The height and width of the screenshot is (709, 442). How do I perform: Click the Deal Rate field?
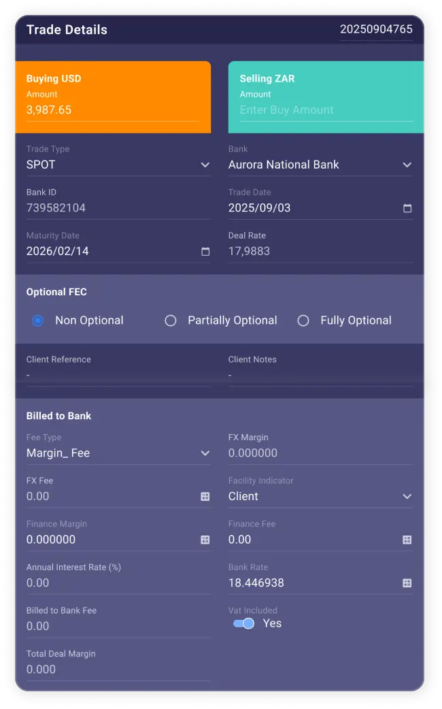click(320, 251)
